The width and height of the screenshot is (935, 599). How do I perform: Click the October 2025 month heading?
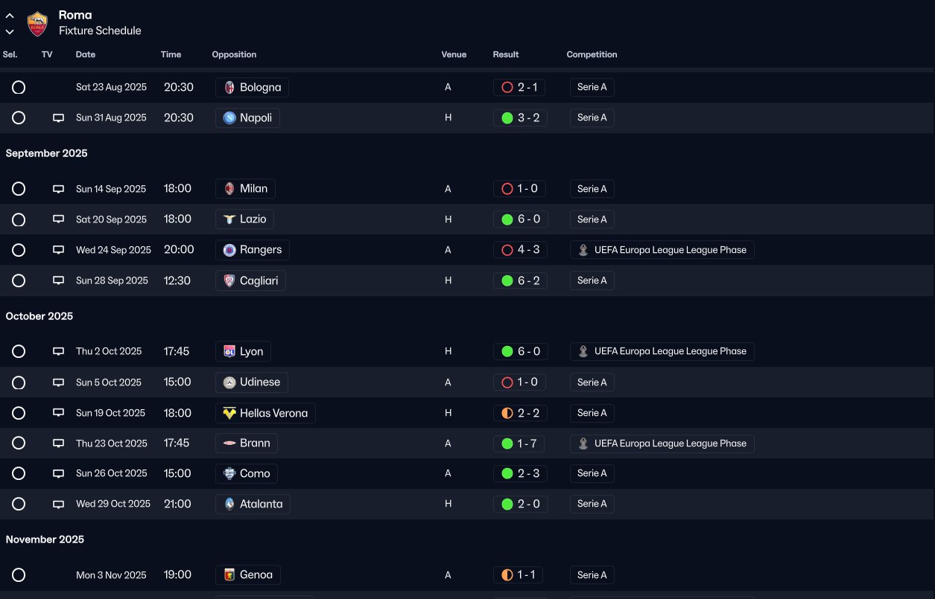coord(39,316)
